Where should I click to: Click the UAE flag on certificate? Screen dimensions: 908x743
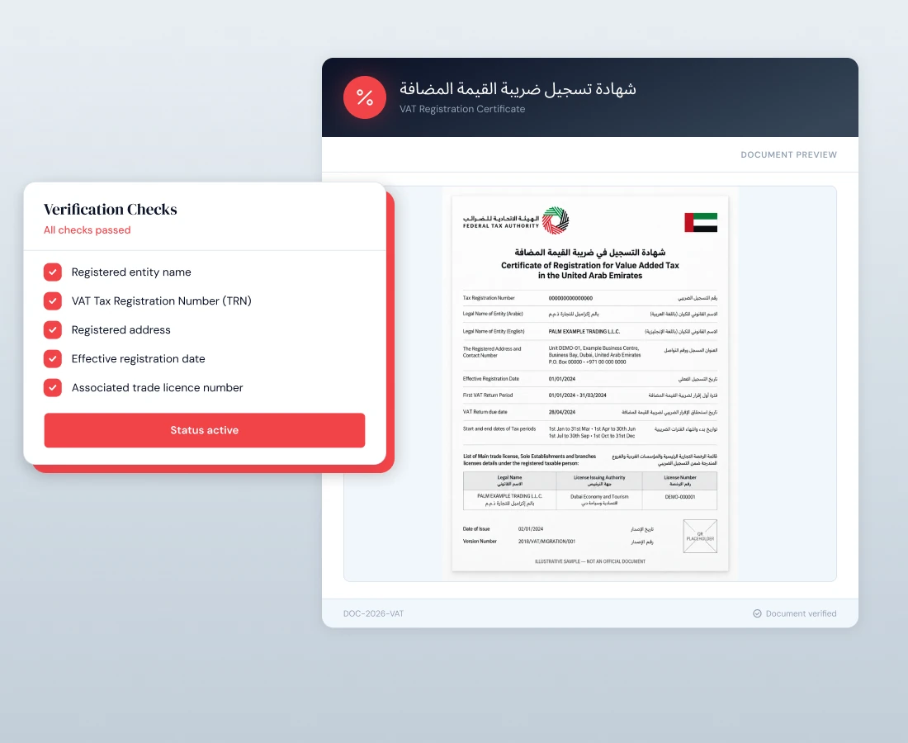(701, 222)
